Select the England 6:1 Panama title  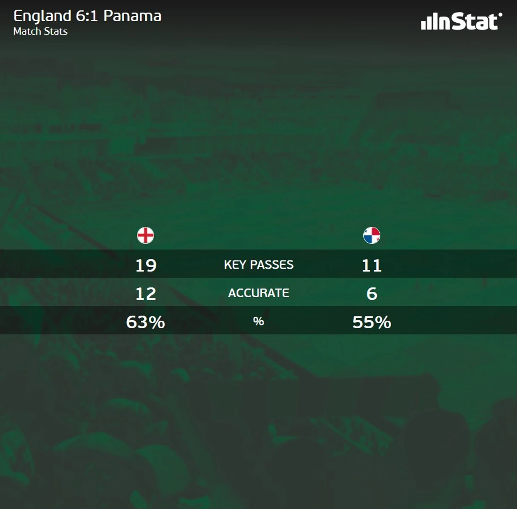coord(87,16)
